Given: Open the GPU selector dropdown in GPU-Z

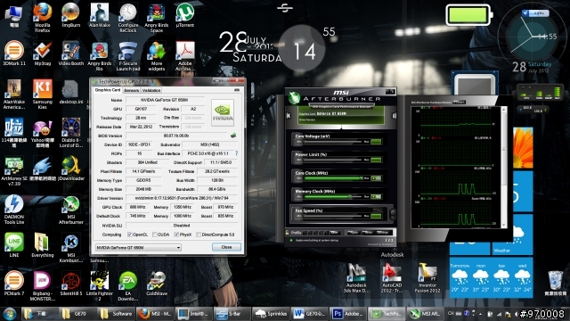Looking at the screenshot, I should coord(138,248).
